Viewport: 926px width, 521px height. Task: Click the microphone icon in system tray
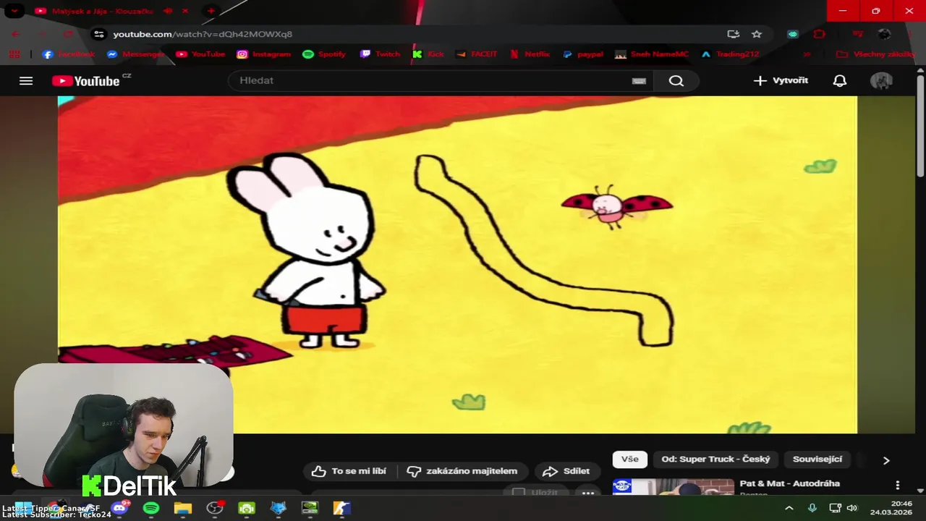812,508
